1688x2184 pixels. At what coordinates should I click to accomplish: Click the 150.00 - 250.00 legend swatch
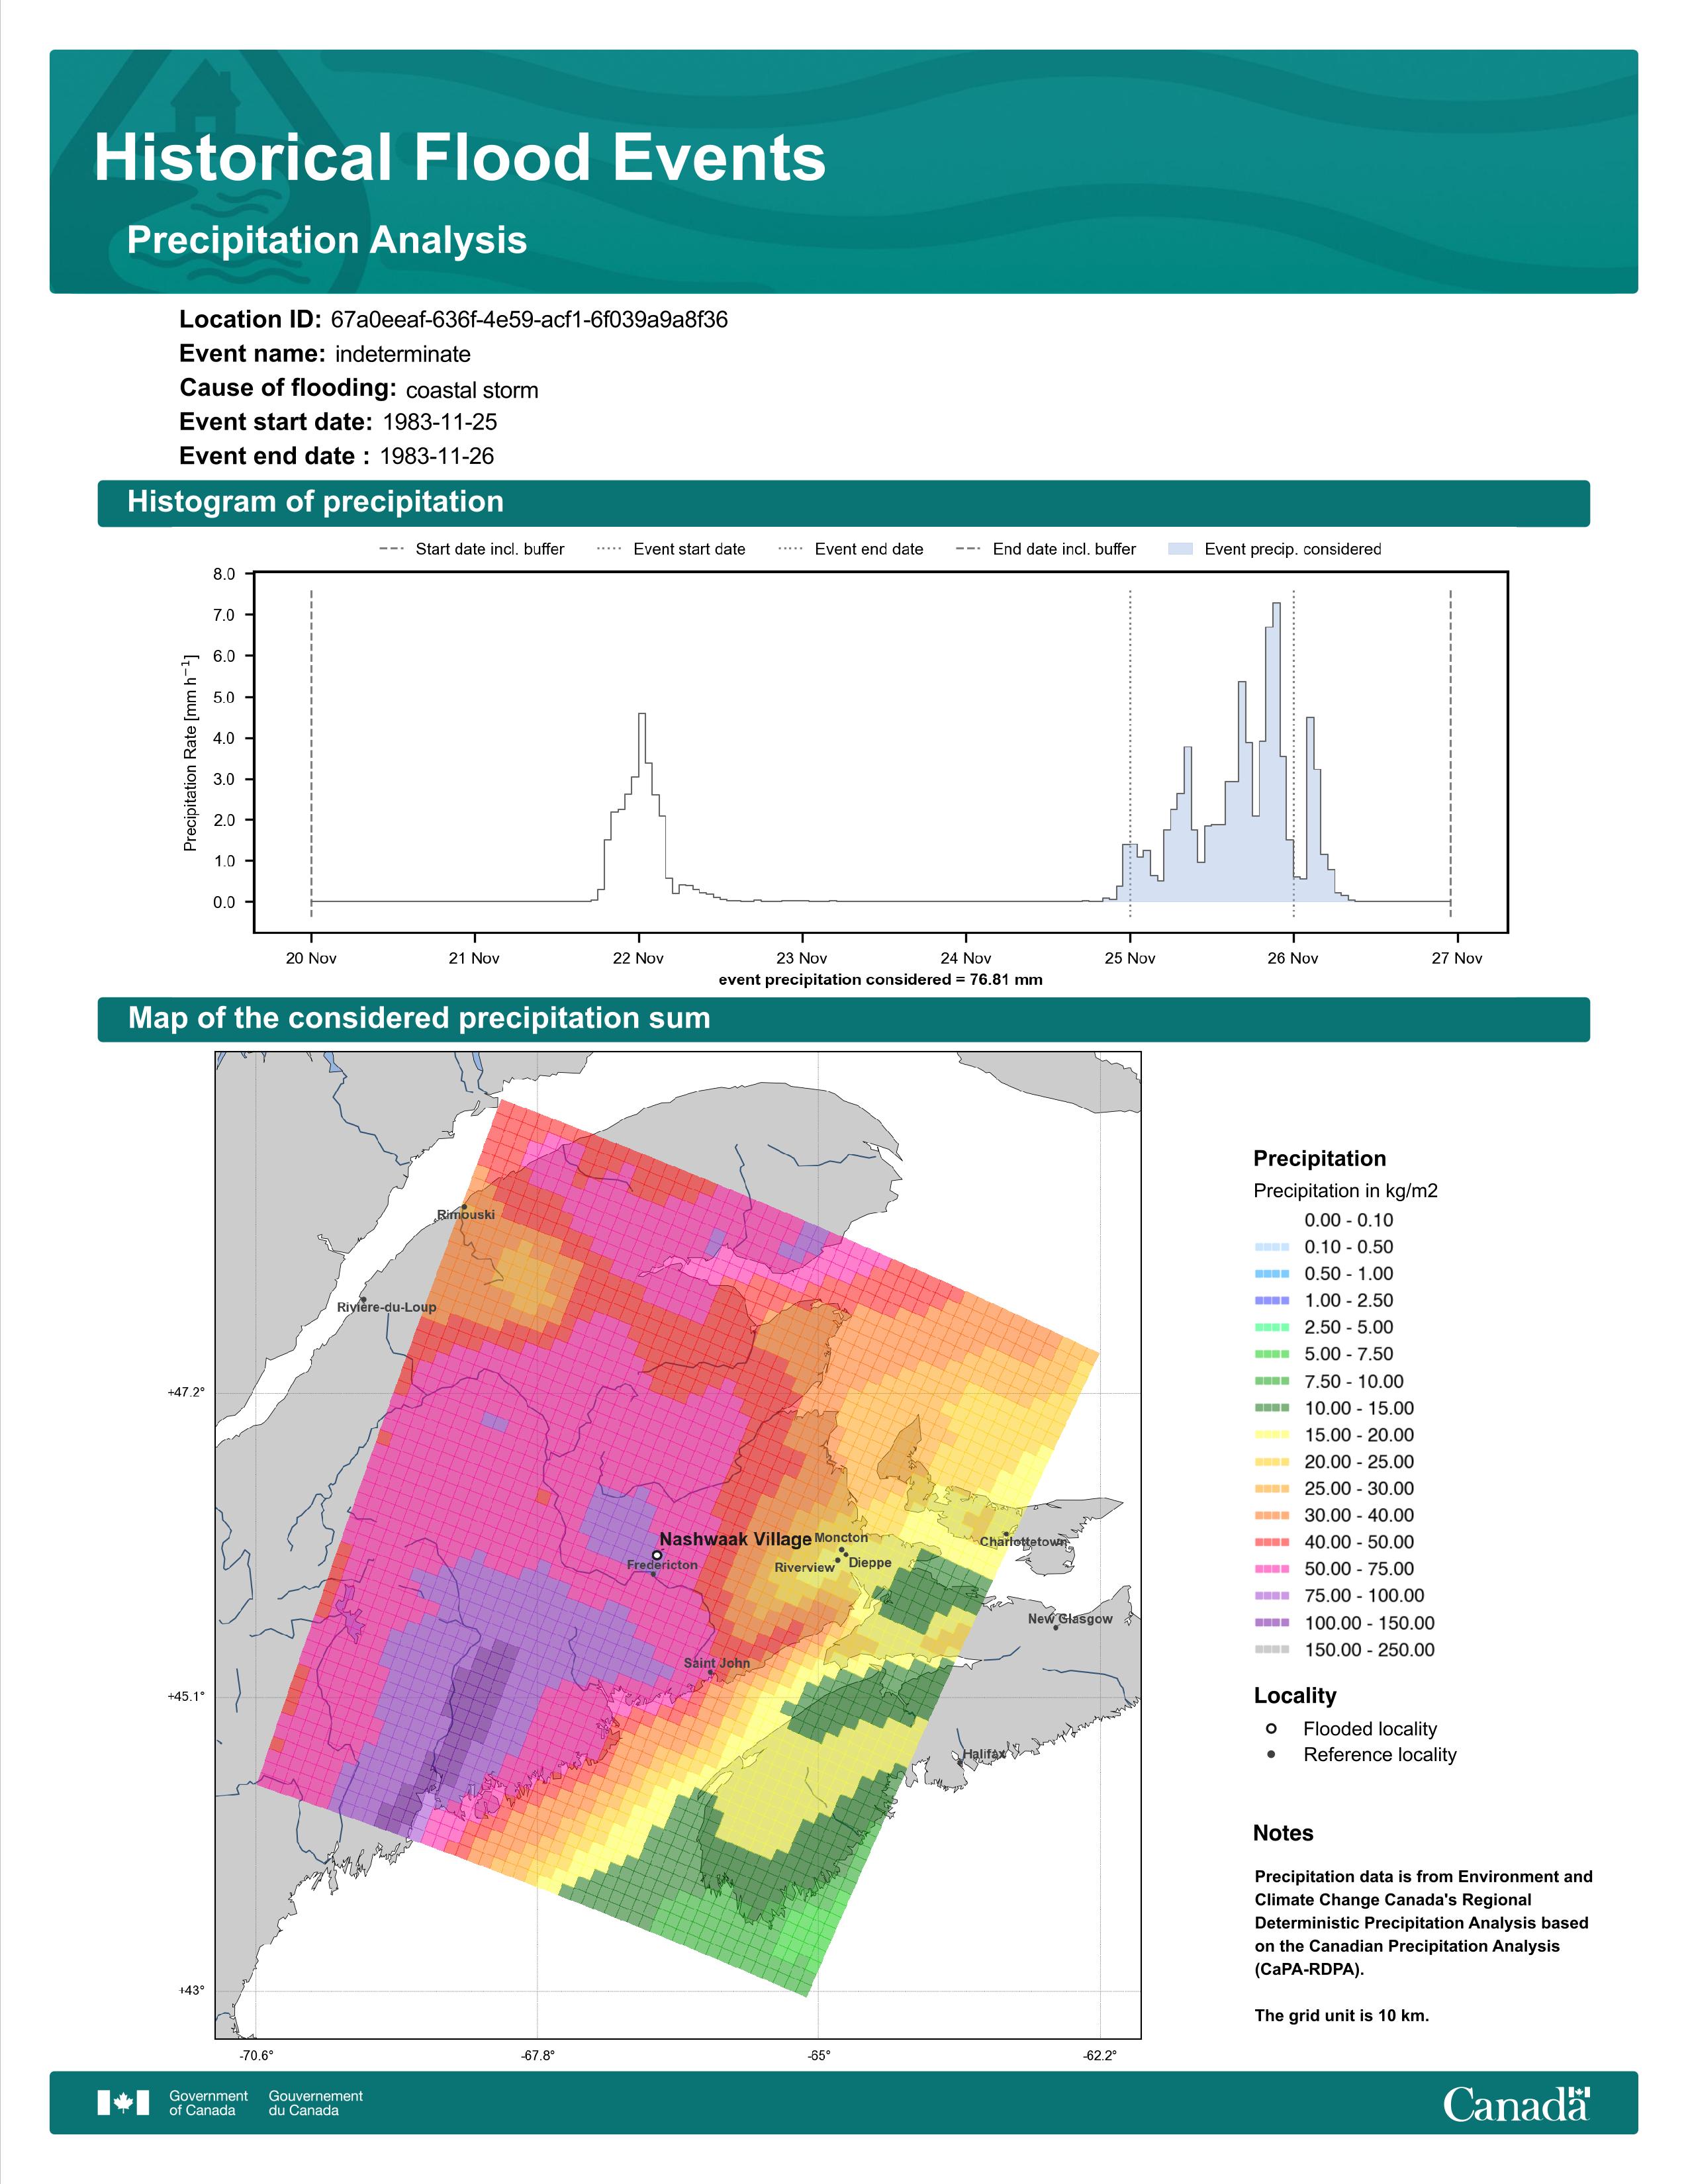[1272, 1650]
